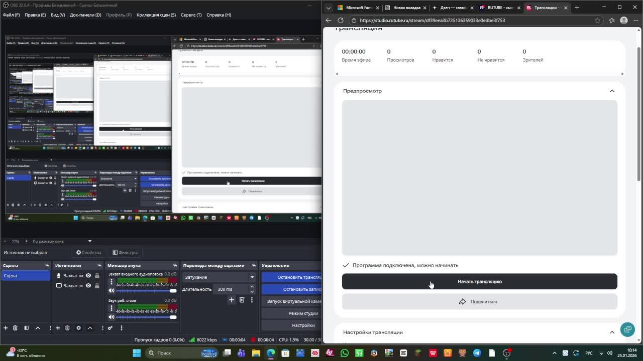The width and height of the screenshot is (643, 361).
Task: Zoom out preview with minus icon
Action: tap(5, 241)
